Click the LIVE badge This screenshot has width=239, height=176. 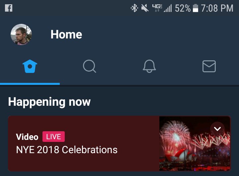tap(53, 137)
